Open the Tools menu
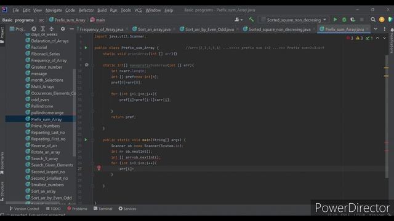 click(126, 10)
